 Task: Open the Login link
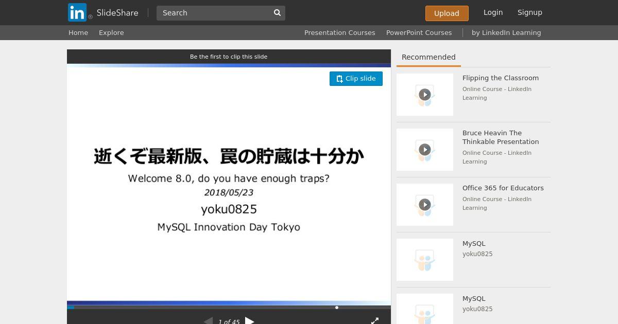click(493, 12)
